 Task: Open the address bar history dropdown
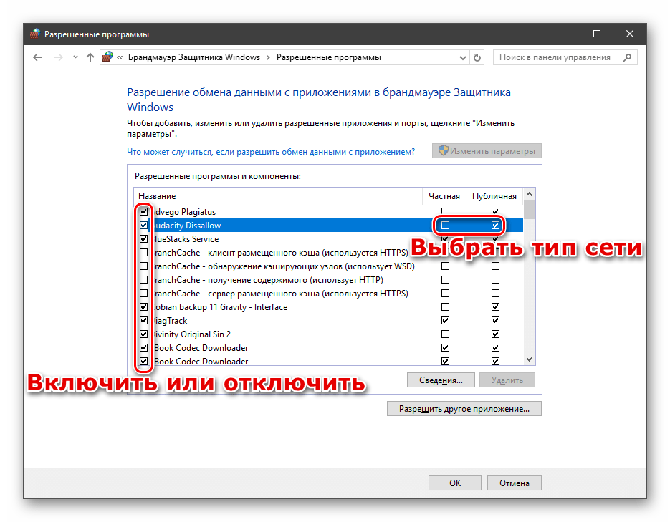click(x=461, y=57)
